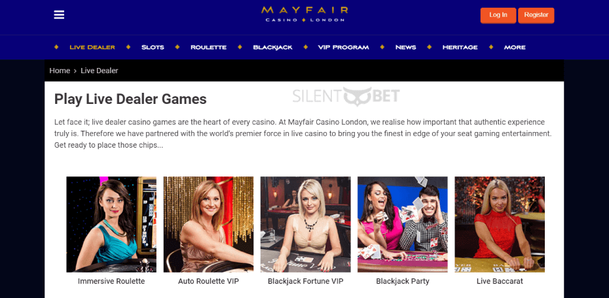The height and width of the screenshot is (298, 609).
Task: Open the Blackjack Party game image
Action: point(403,224)
